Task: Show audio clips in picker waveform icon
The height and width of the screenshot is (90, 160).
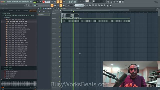Action: [44, 12]
